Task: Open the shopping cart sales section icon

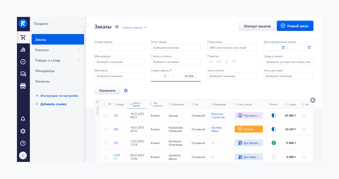Action: point(23,38)
